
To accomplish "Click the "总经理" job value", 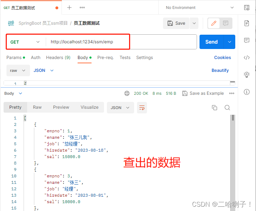I will coord(71,144).
